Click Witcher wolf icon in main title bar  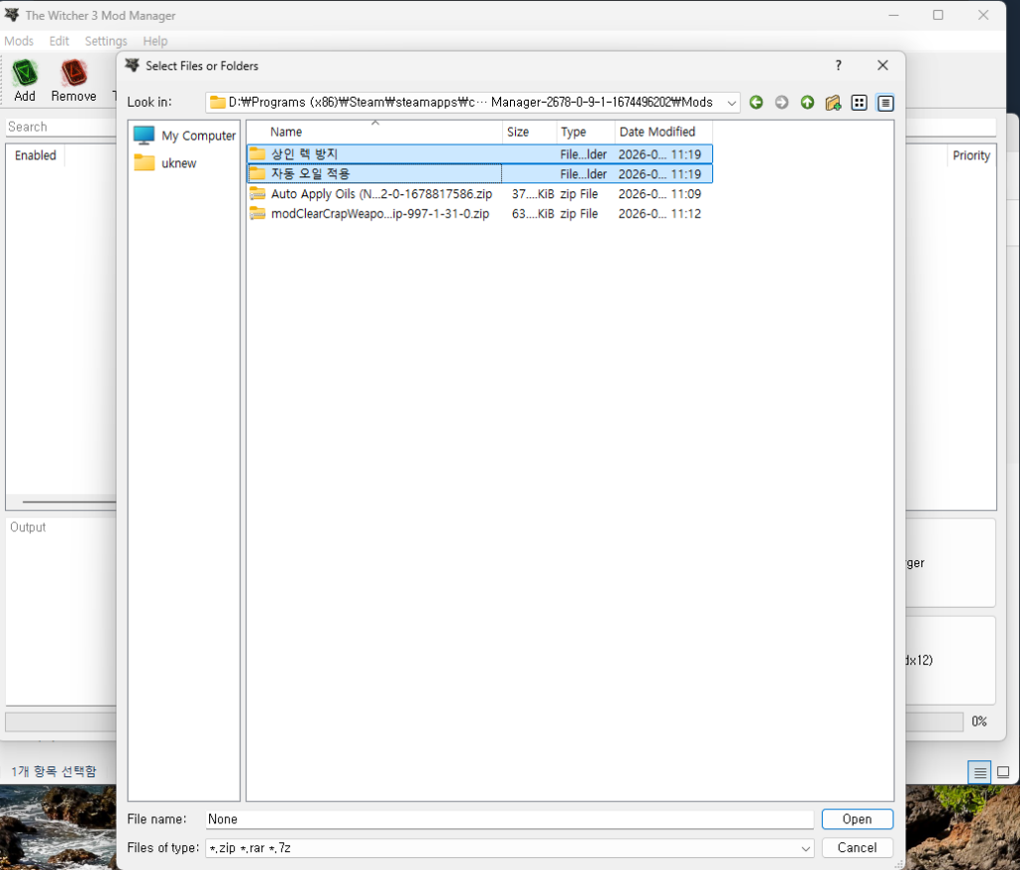point(12,14)
